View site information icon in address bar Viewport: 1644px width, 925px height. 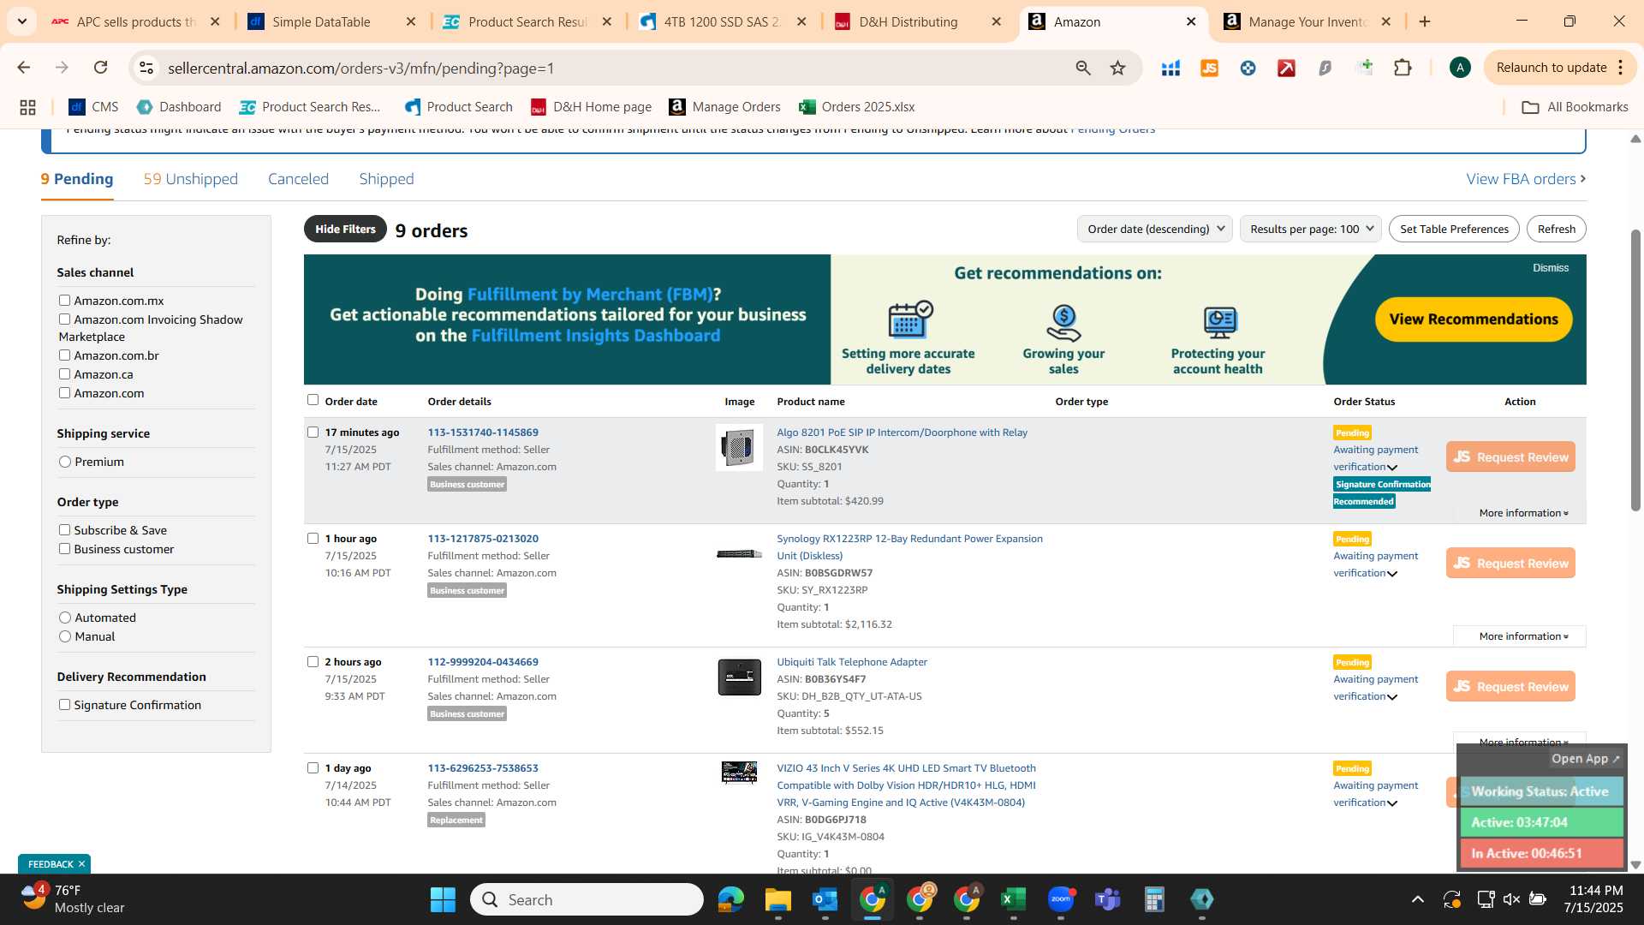tap(146, 68)
